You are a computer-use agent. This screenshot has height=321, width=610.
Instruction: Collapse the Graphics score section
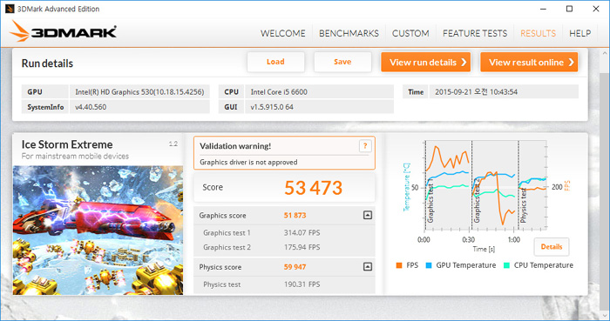[x=367, y=215]
